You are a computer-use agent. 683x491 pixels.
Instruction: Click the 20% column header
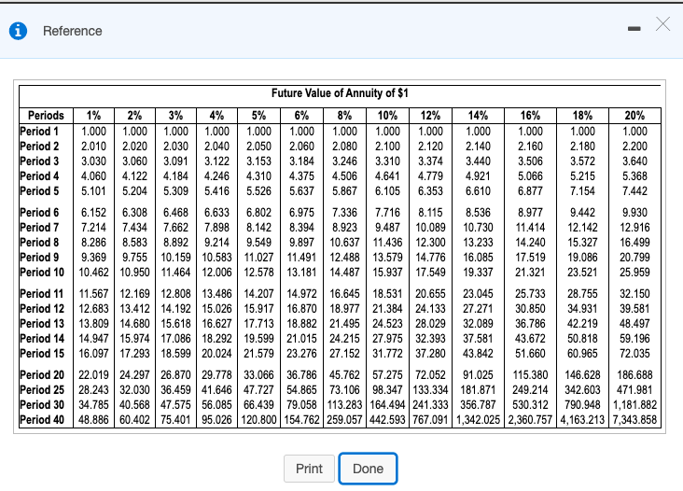(x=634, y=116)
